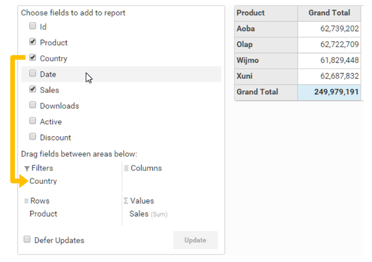Select Product item in Rows area
The width and height of the screenshot is (372, 262).
[44, 214]
